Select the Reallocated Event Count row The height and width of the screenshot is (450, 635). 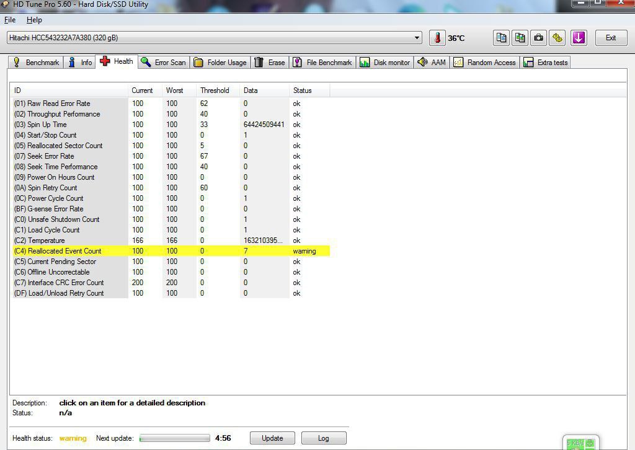point(64,251)
